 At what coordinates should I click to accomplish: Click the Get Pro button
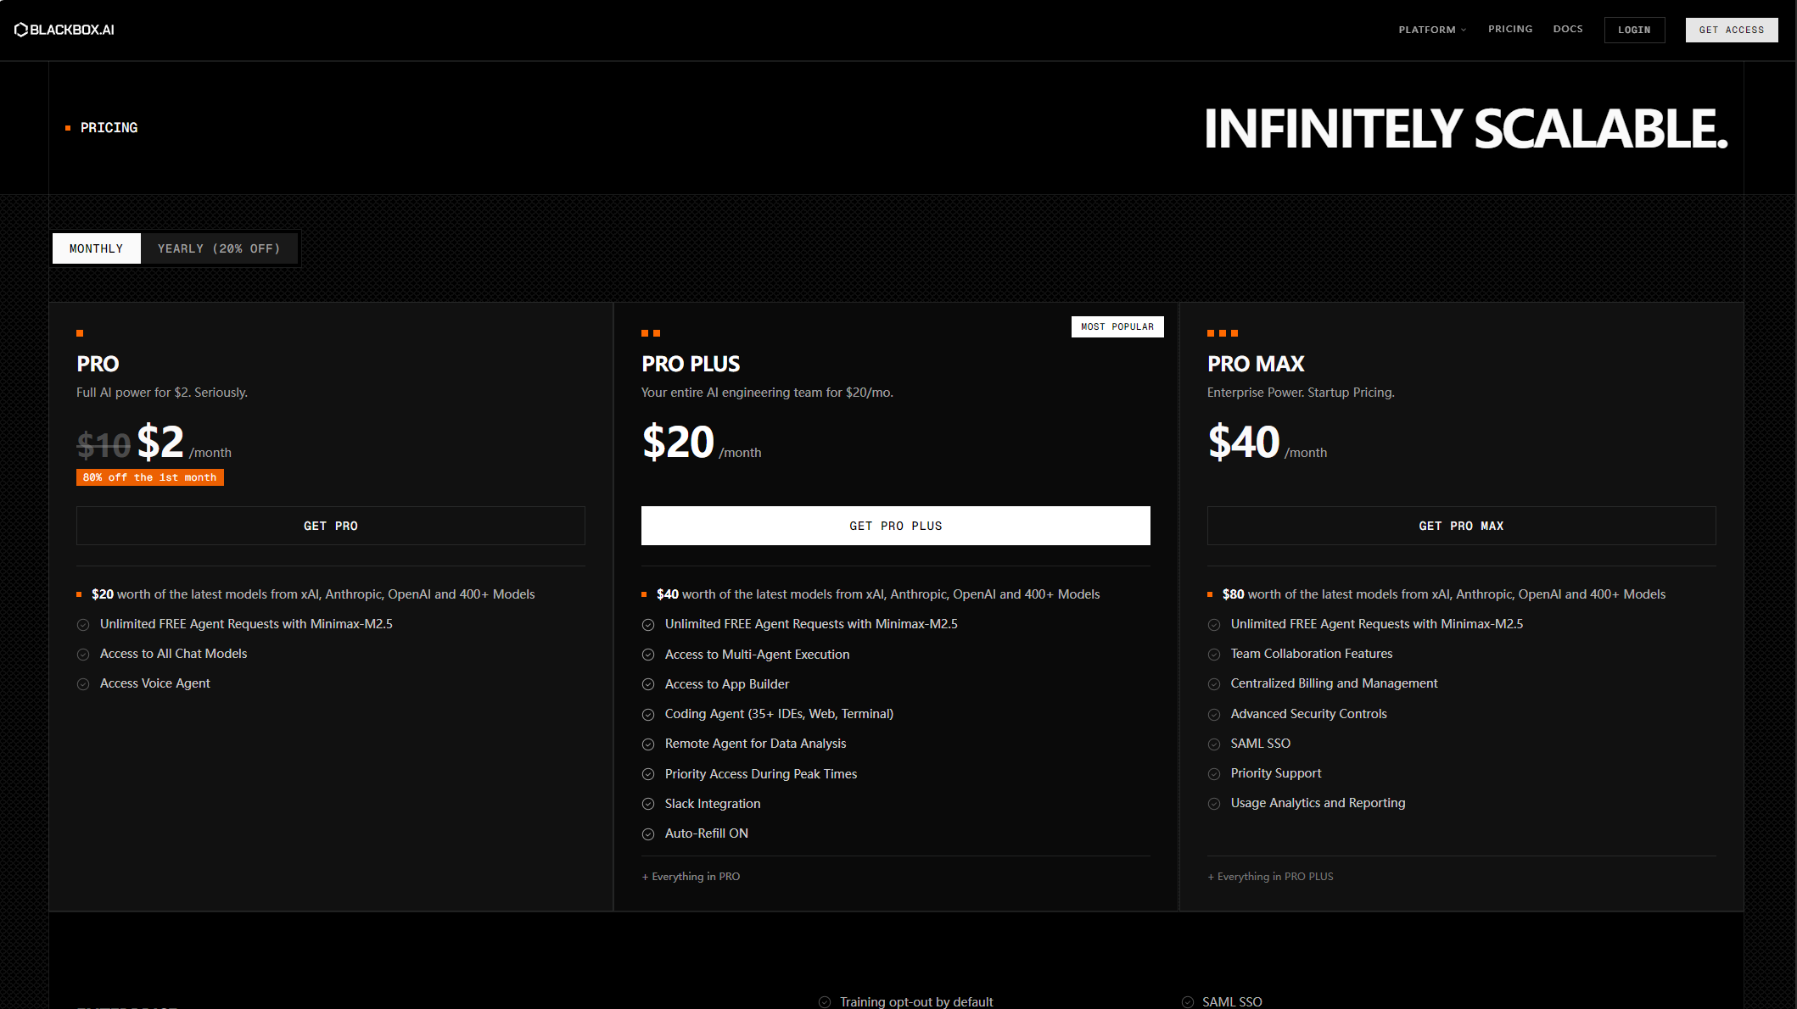pyautogui.click(x=331, y=526)
